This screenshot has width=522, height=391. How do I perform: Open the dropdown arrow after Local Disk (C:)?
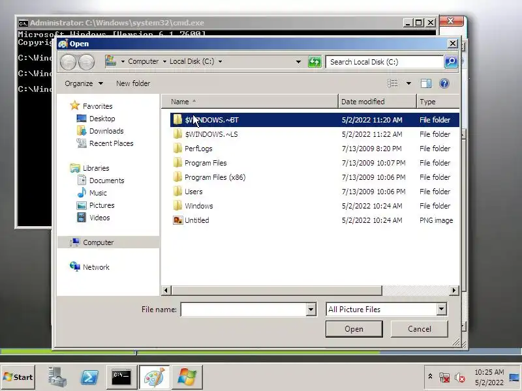point(220,61)
